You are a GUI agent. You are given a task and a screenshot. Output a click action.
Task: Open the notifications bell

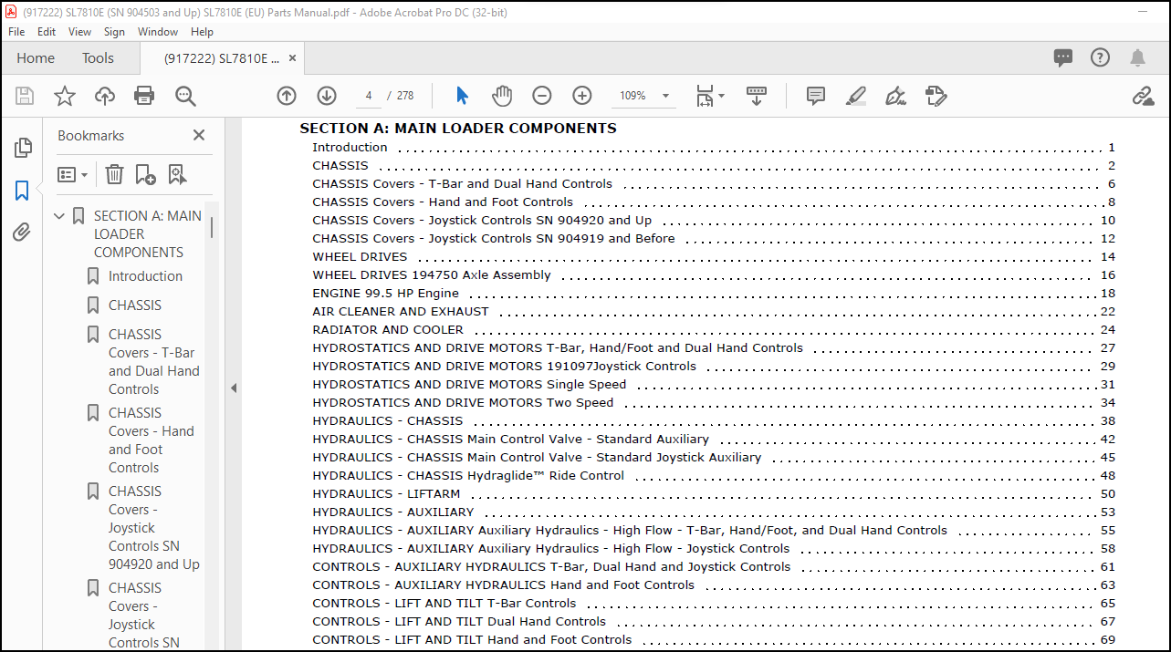pos(1137,57)
